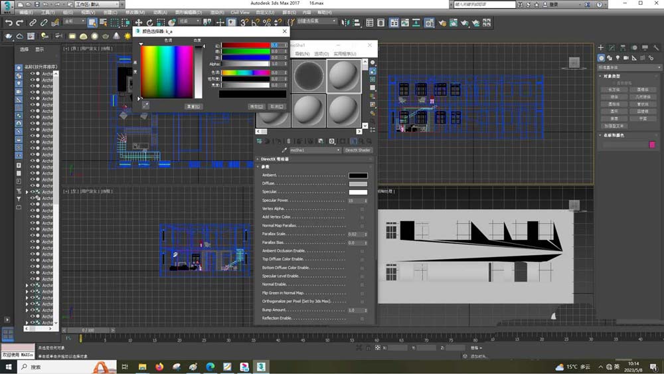Enable the Reflection Enable checkbox
Image resolution: width=664 pixels, height=374 pixels.
tap(362, 318)
